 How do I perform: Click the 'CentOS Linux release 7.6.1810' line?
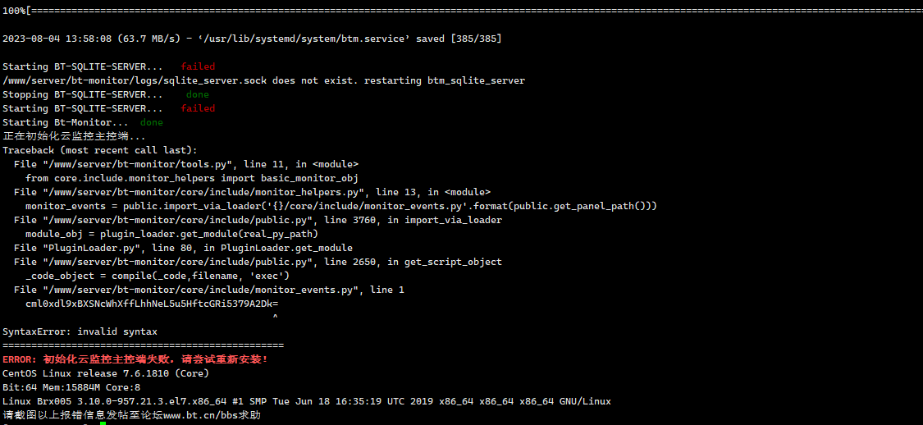pos(106,373)
